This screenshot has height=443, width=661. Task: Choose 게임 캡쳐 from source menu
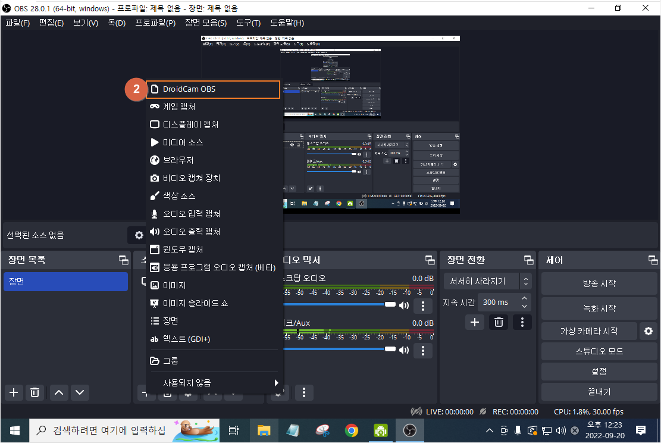click(214, 107)
